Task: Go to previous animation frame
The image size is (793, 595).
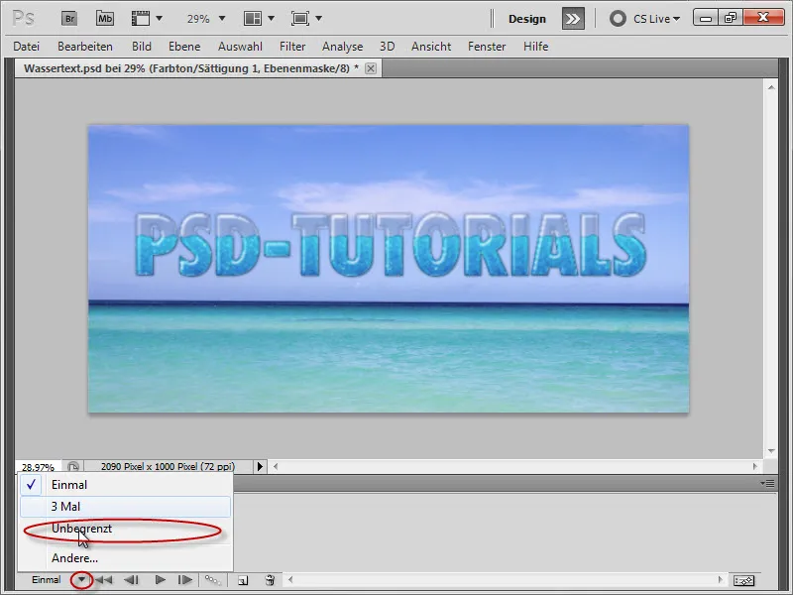Action: [x=132, y=580]
